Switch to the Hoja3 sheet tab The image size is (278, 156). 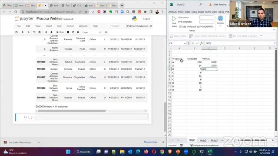point(214,140)
